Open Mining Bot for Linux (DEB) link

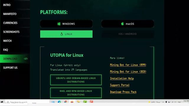coord(128,72)
